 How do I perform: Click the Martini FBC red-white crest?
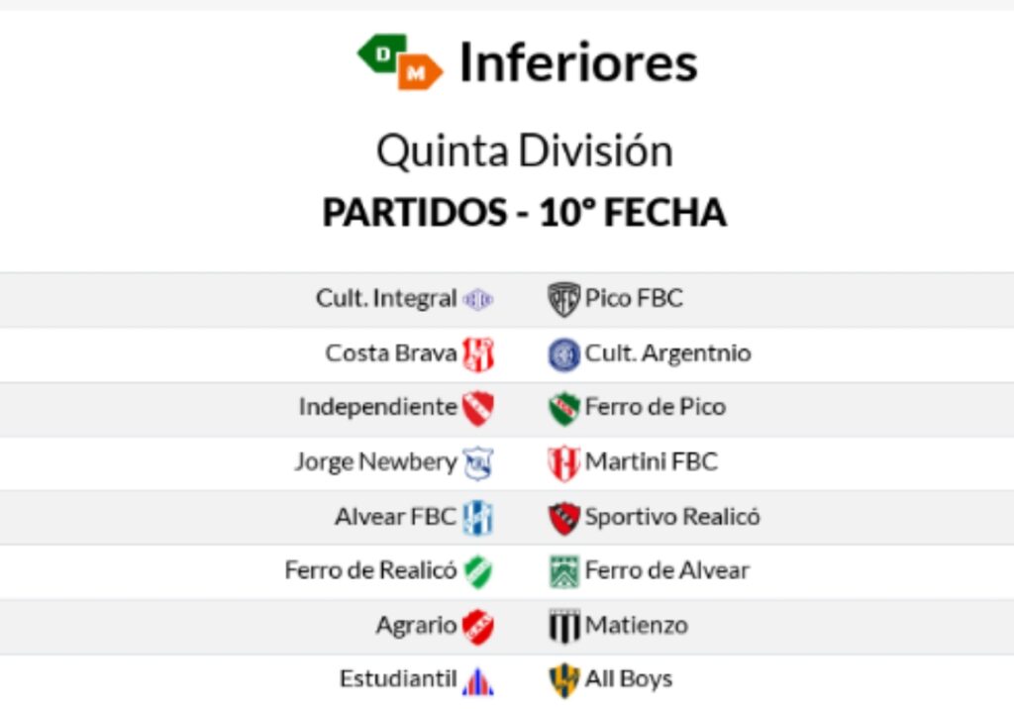tap(563, 463)
